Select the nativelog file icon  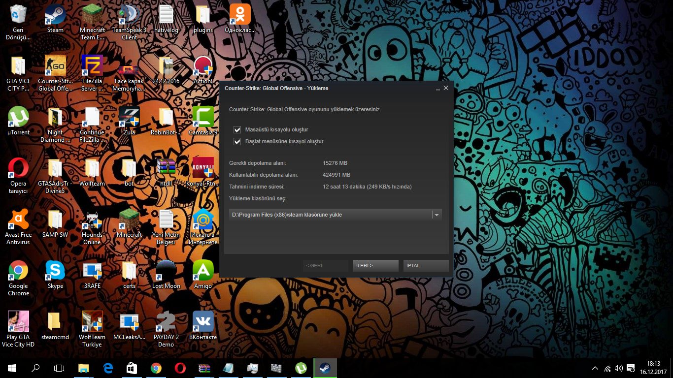pyautogui.click(x=166, y=19)
